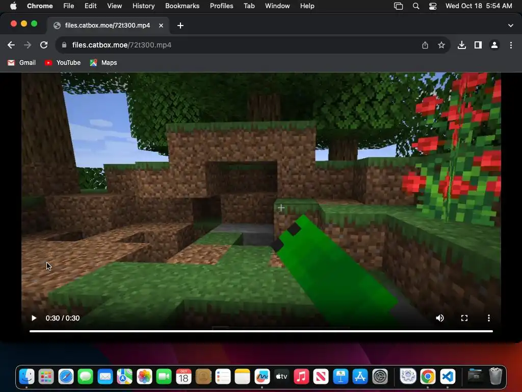Open YouTube bookmark
This screenshot has height=392, width=522.
pyautogui.click(x=63, y=63)
